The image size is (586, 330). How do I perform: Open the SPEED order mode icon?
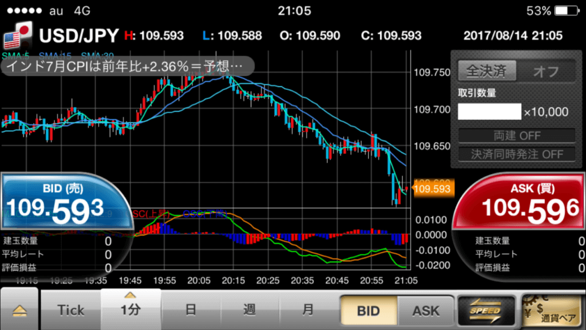click(486, 311)
